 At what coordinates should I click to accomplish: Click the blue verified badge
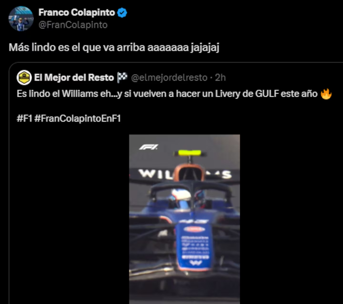(x=122, y=13)
